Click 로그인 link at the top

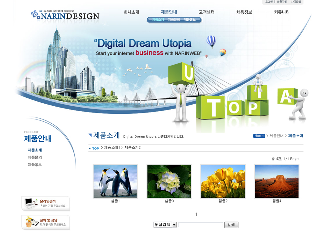coord(269,2)
